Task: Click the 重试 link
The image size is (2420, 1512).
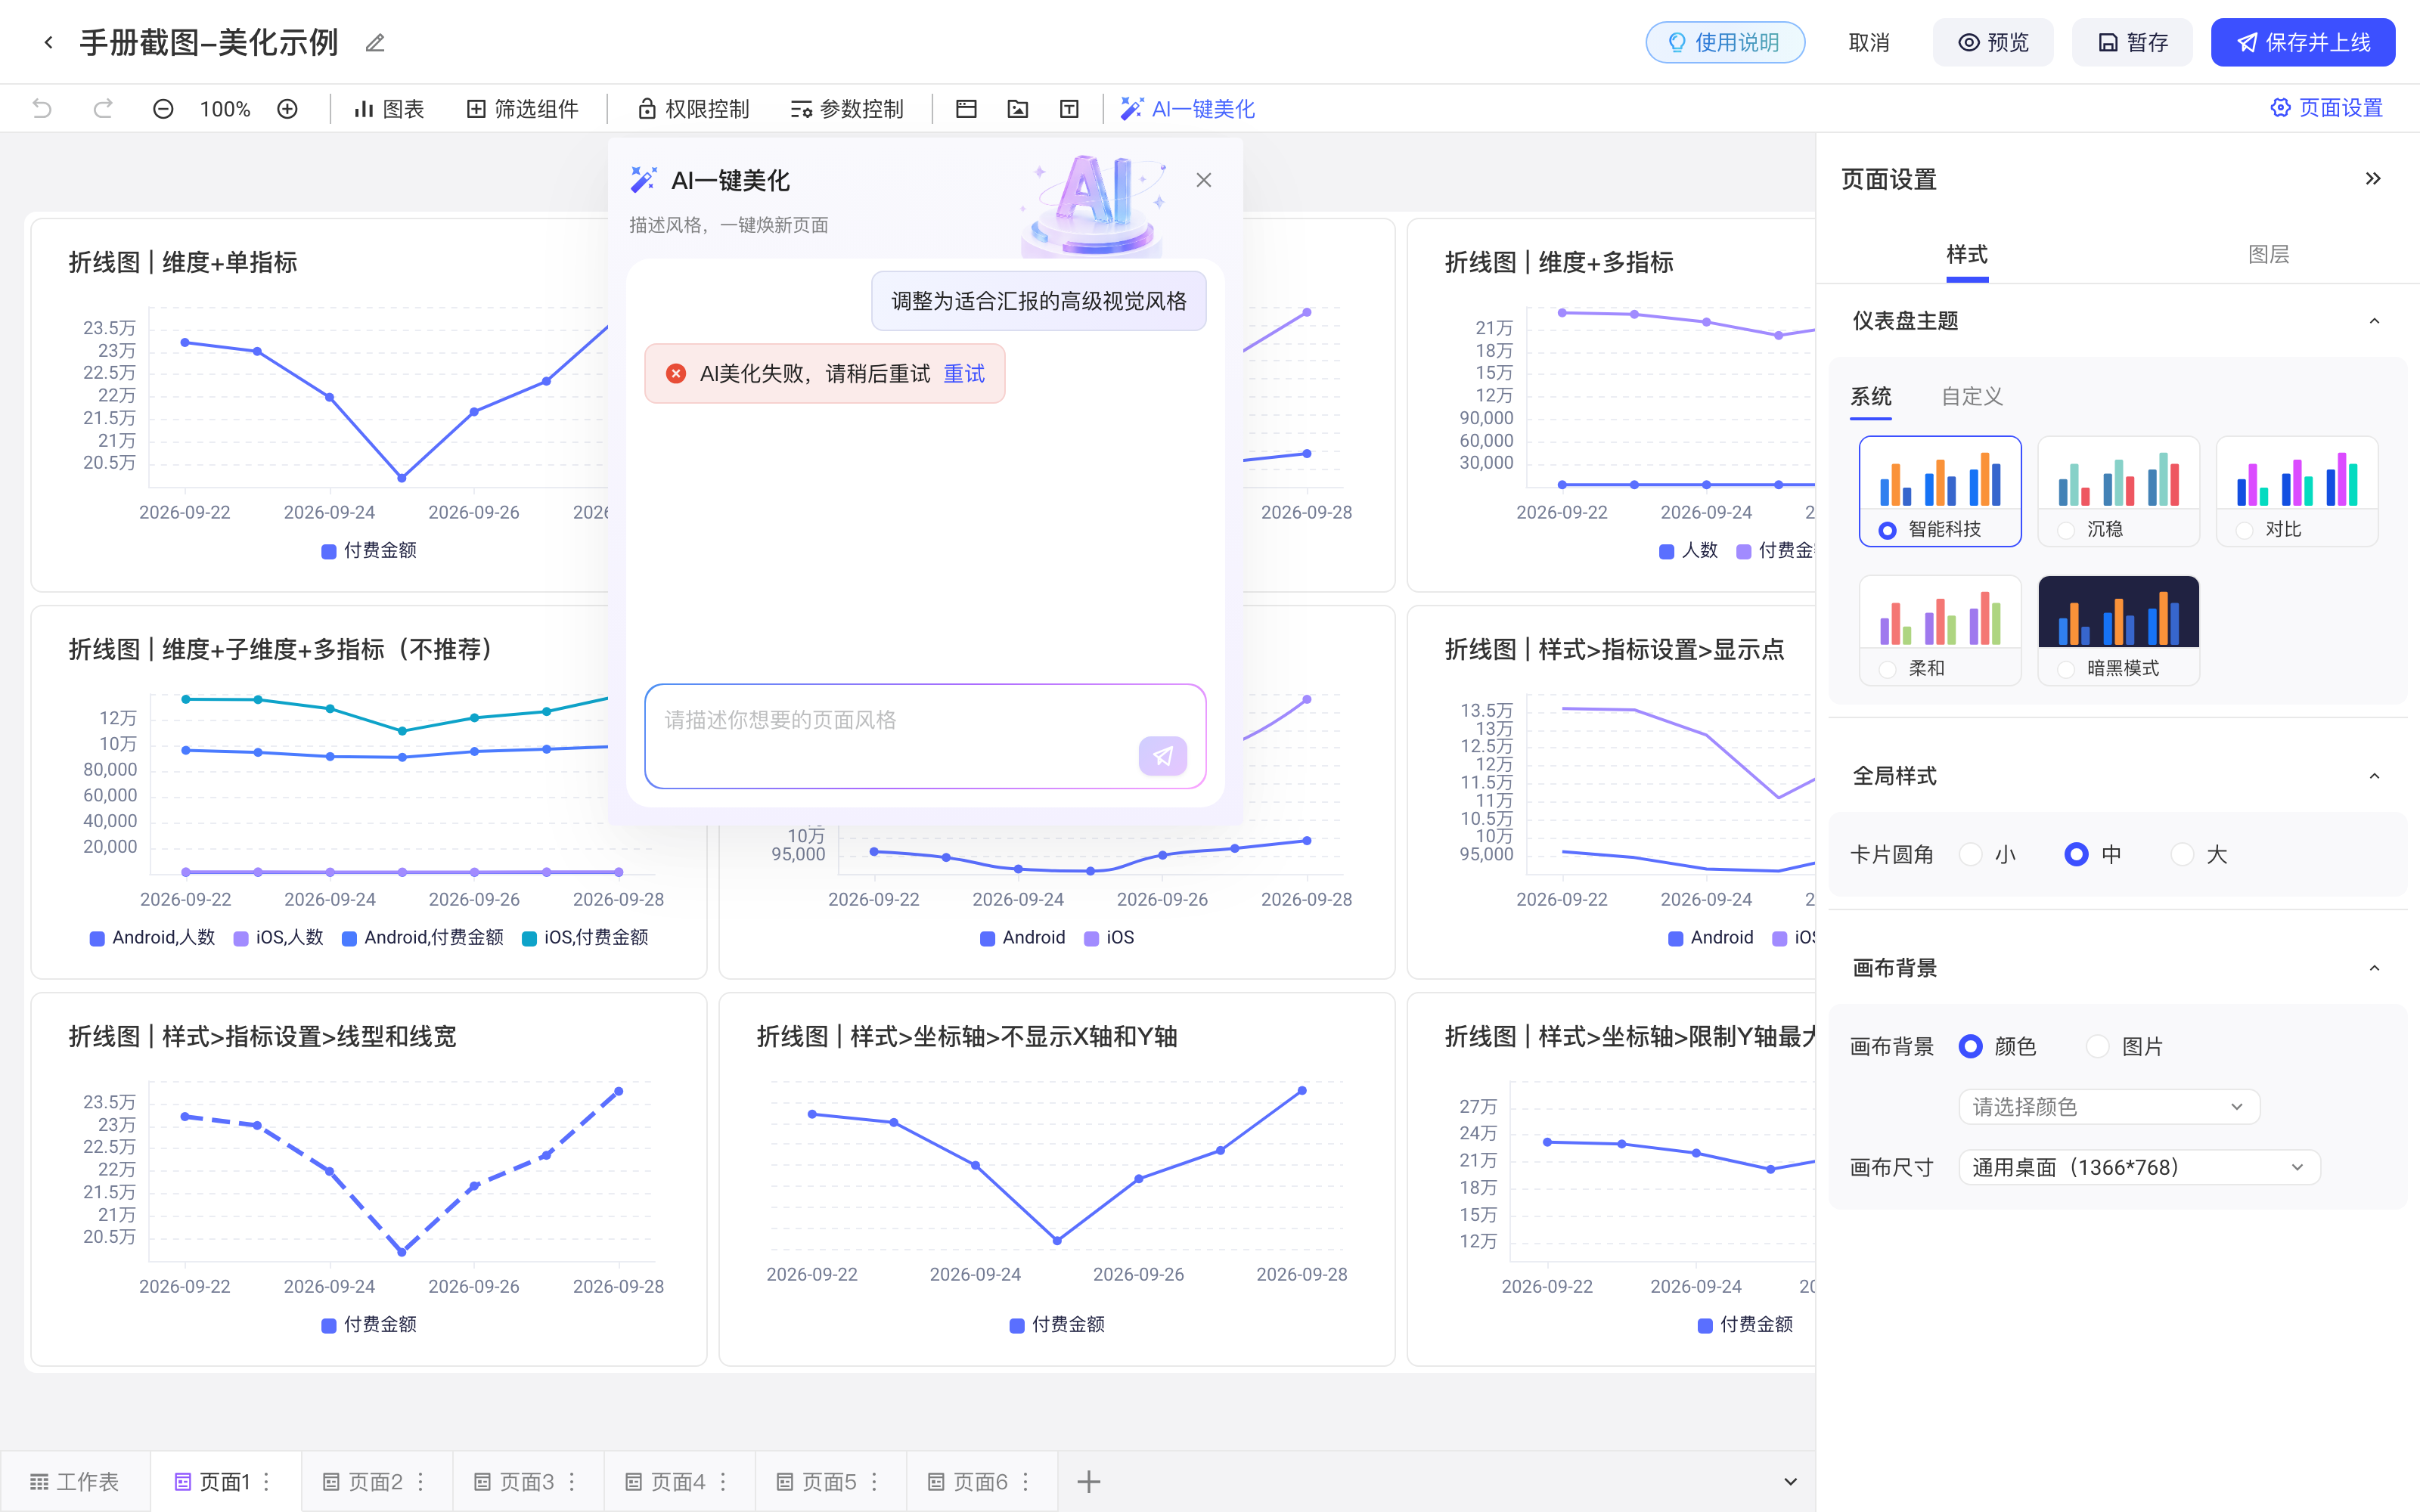Action: coord(964,373)
